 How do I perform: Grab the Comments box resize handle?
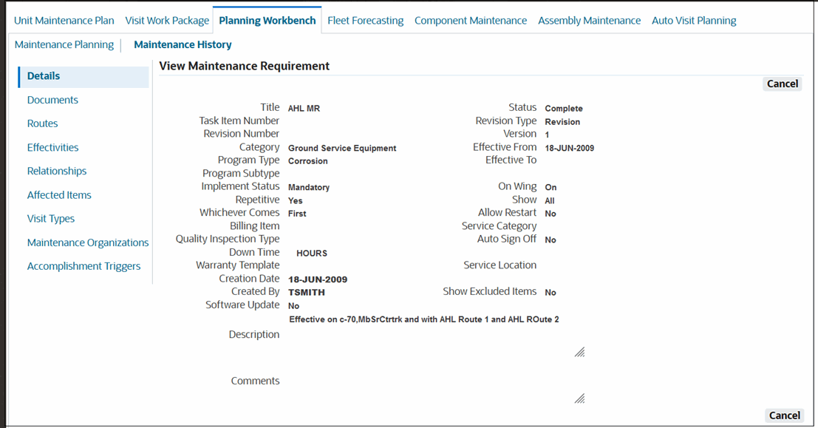pos(579,398)
